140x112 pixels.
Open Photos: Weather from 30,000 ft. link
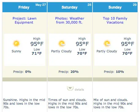click(x=70, y=21)
